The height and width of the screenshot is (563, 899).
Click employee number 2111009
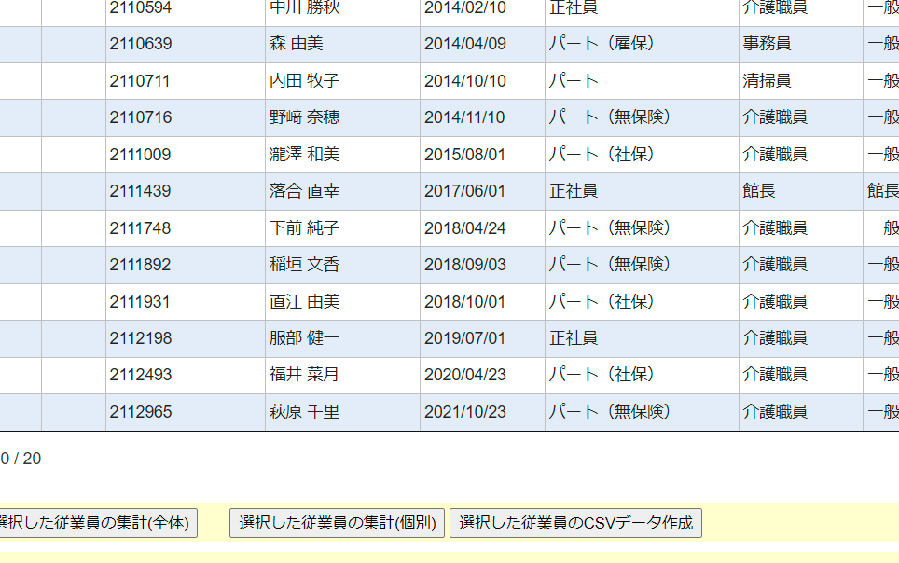pos(141,155)
